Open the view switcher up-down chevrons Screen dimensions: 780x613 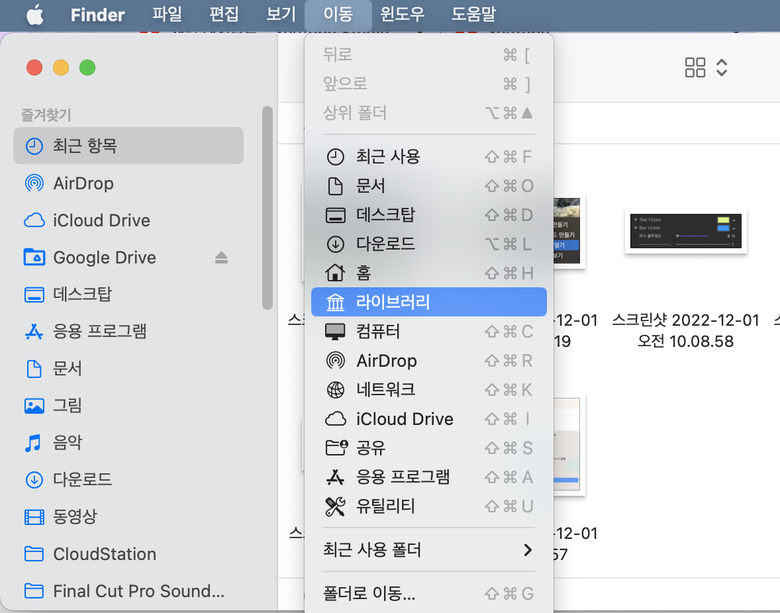point(722,68)
